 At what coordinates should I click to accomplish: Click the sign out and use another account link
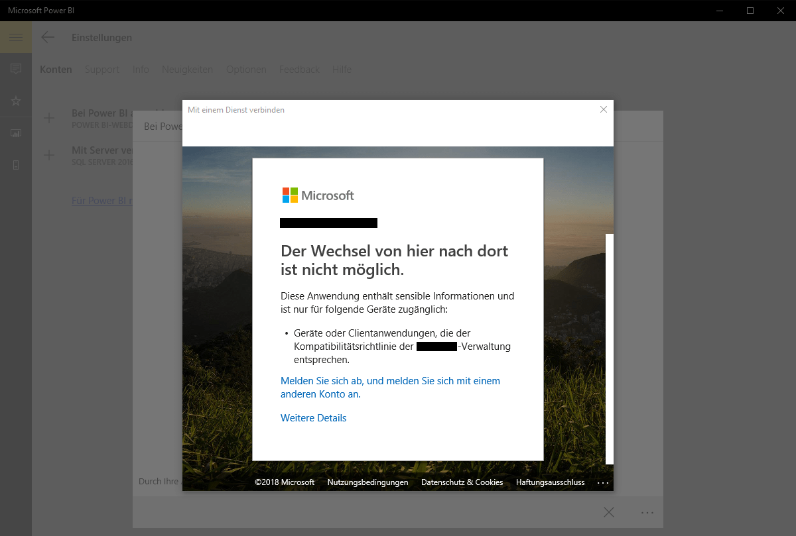(390, 388)
